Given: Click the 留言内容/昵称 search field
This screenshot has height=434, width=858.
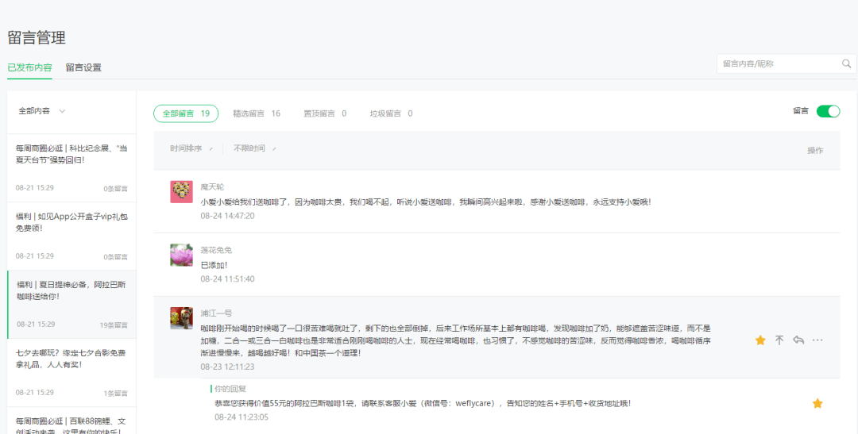Looking at the screenshot, I should pyautogui.click(x=779, y=63).
